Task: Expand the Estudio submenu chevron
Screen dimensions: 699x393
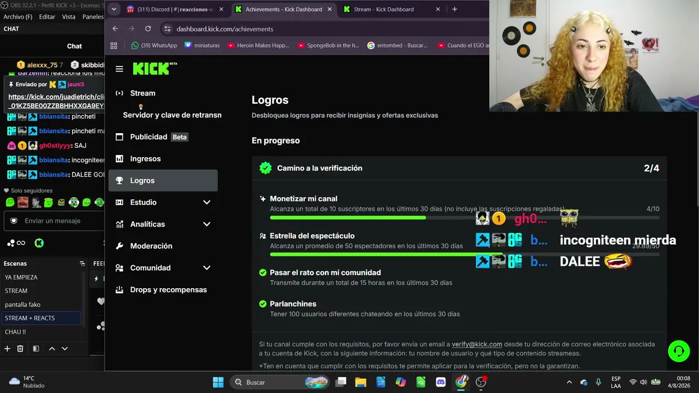Action: click(207, 203)
